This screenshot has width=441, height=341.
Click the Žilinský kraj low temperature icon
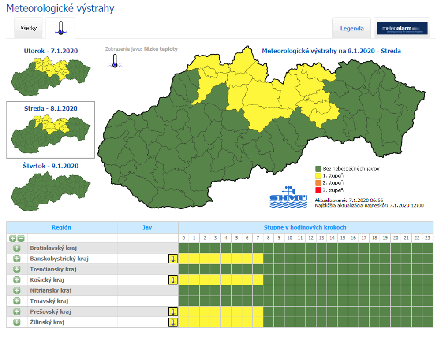pos(173,322)
